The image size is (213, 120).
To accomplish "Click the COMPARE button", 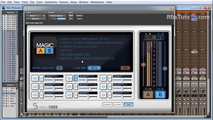I will pyautogui.click(x=61, y=19).
